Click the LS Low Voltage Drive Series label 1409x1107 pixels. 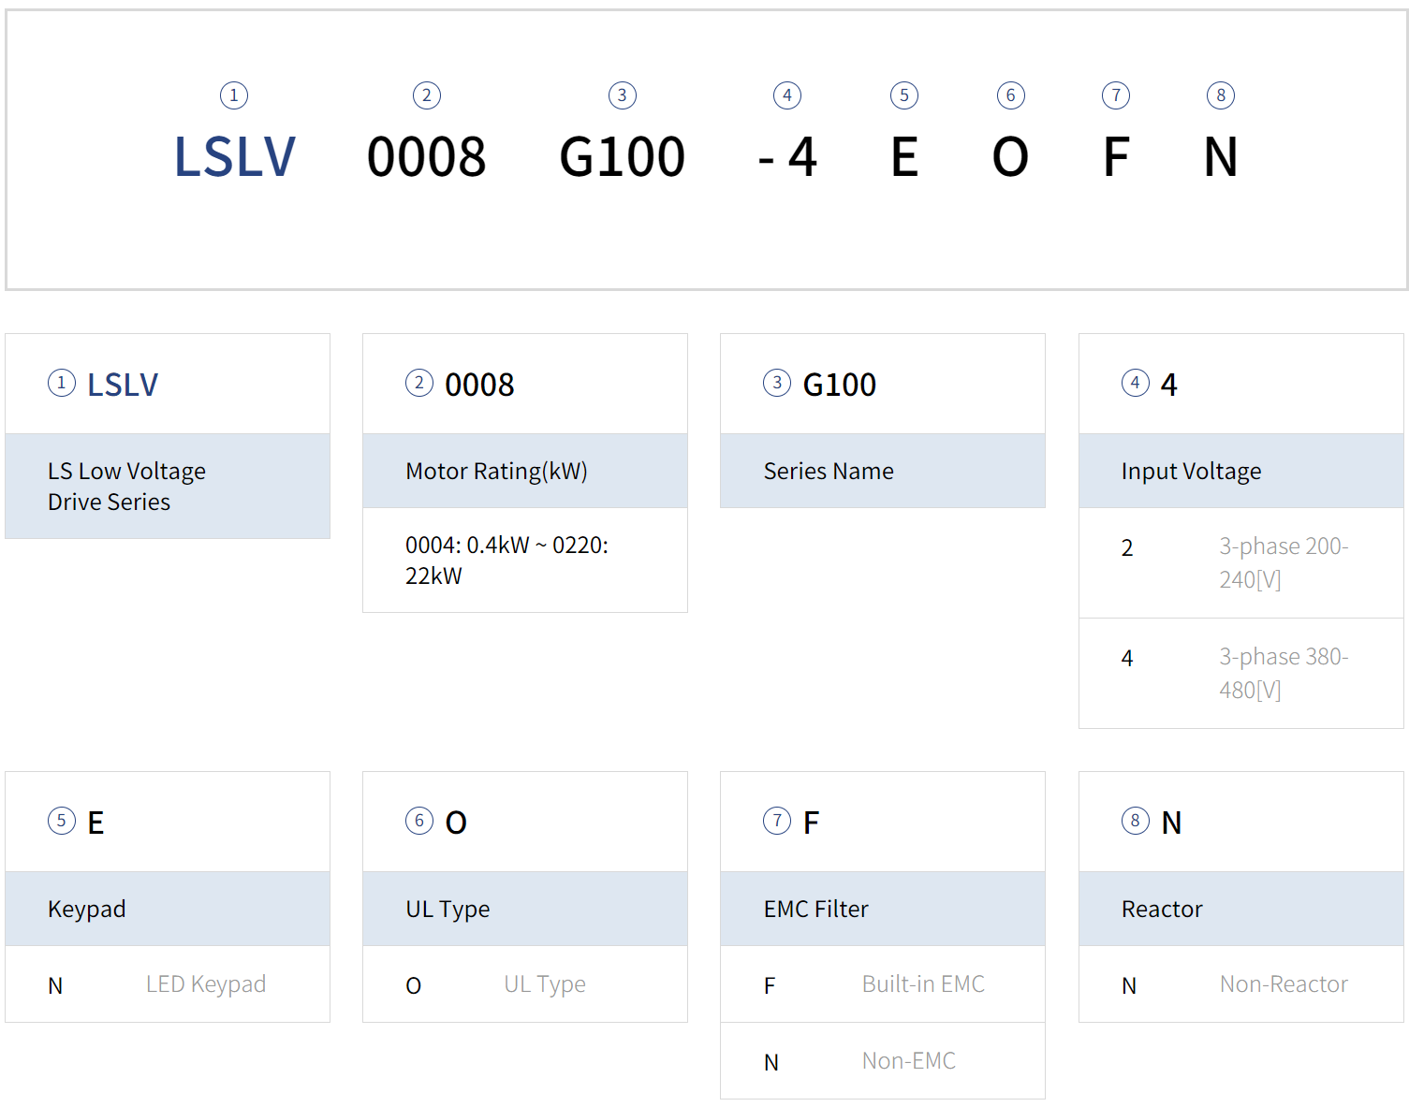[127, 486]
